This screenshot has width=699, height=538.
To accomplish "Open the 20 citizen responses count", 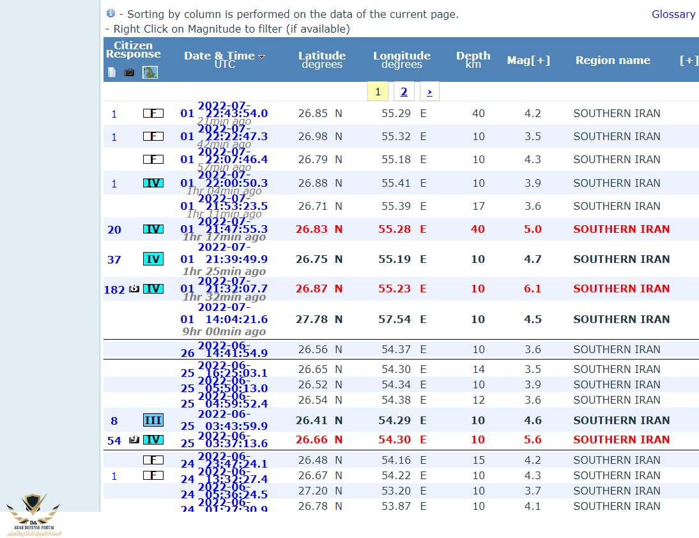I will click(x=114, y=230).
